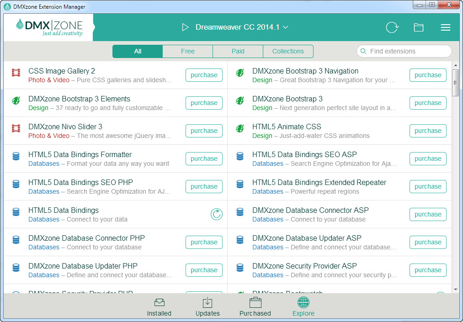Purchase CSS Image Gallery 2
Image resolution: width=463 pixels, height=322 pixels.
204,75
